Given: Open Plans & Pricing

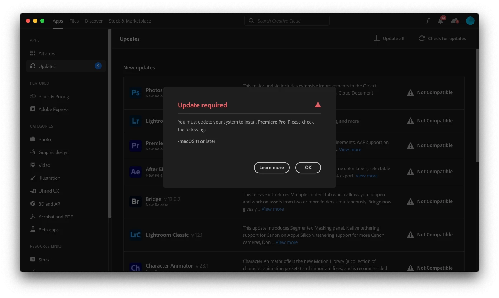Looking at the screenshot, I should (x=66, y=96).
